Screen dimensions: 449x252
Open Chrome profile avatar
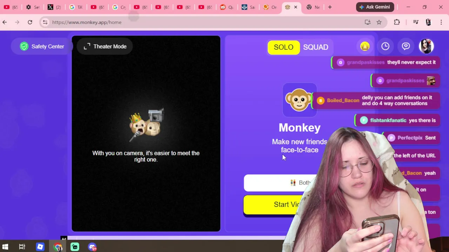coord(428,22)
